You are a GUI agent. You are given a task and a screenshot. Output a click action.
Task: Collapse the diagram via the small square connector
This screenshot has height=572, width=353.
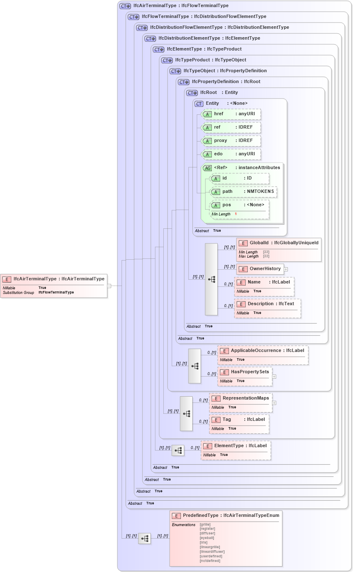[109, 286]
